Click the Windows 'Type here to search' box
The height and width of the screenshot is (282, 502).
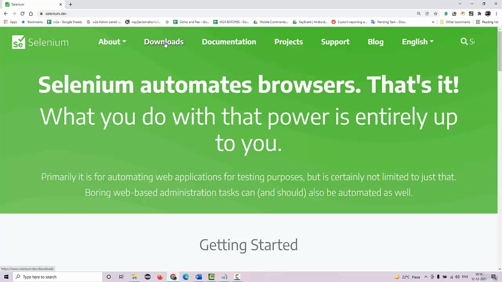pos(58,277)
